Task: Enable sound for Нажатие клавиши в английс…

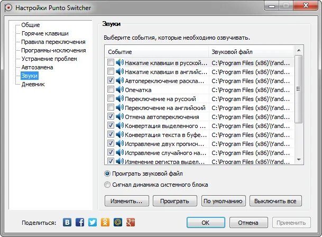Action: pyautogui.click(x=111, y=71)
